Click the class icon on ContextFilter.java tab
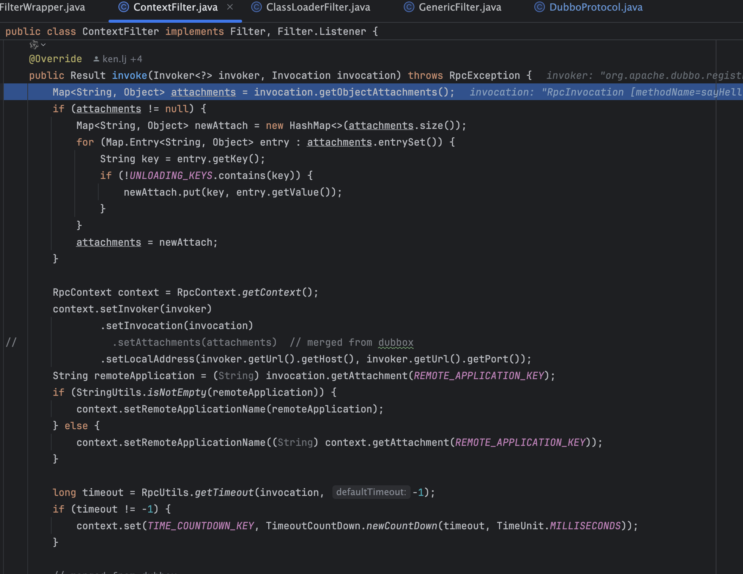Image resolution: width=743 pixels, height=574 pixels. [124, 7]
